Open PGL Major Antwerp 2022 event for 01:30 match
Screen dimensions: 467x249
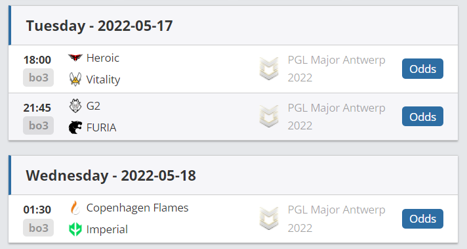pos(336,219)
